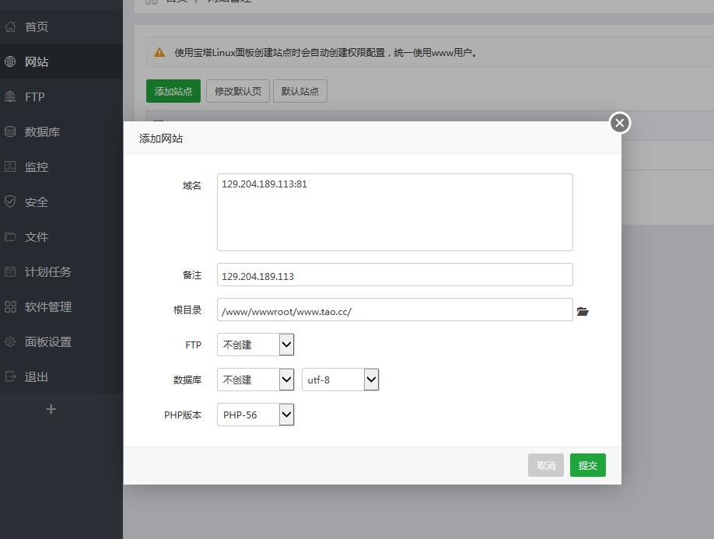Click the monitoring icon in sidebar

click(x=10, y=167)
